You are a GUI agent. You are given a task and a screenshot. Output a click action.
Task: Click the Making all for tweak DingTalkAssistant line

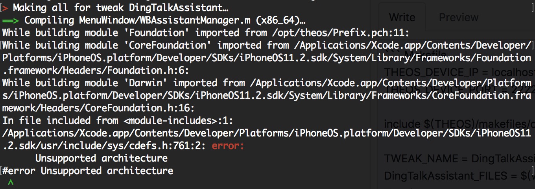pos(121,7)
